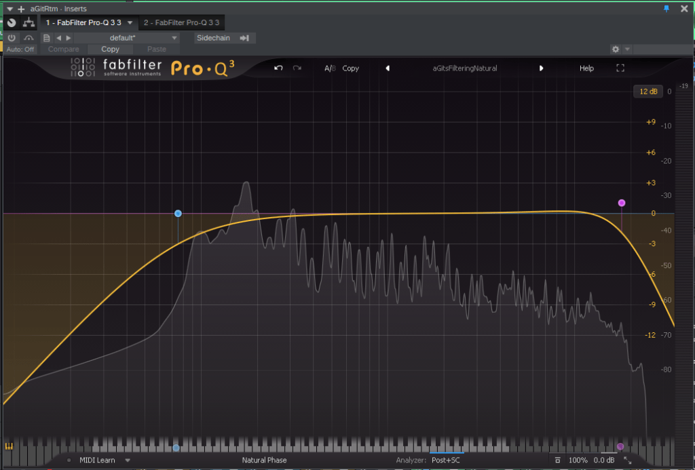Load the next preset with right arrow
Screen dimensions: 695x470
pos(541,68)
